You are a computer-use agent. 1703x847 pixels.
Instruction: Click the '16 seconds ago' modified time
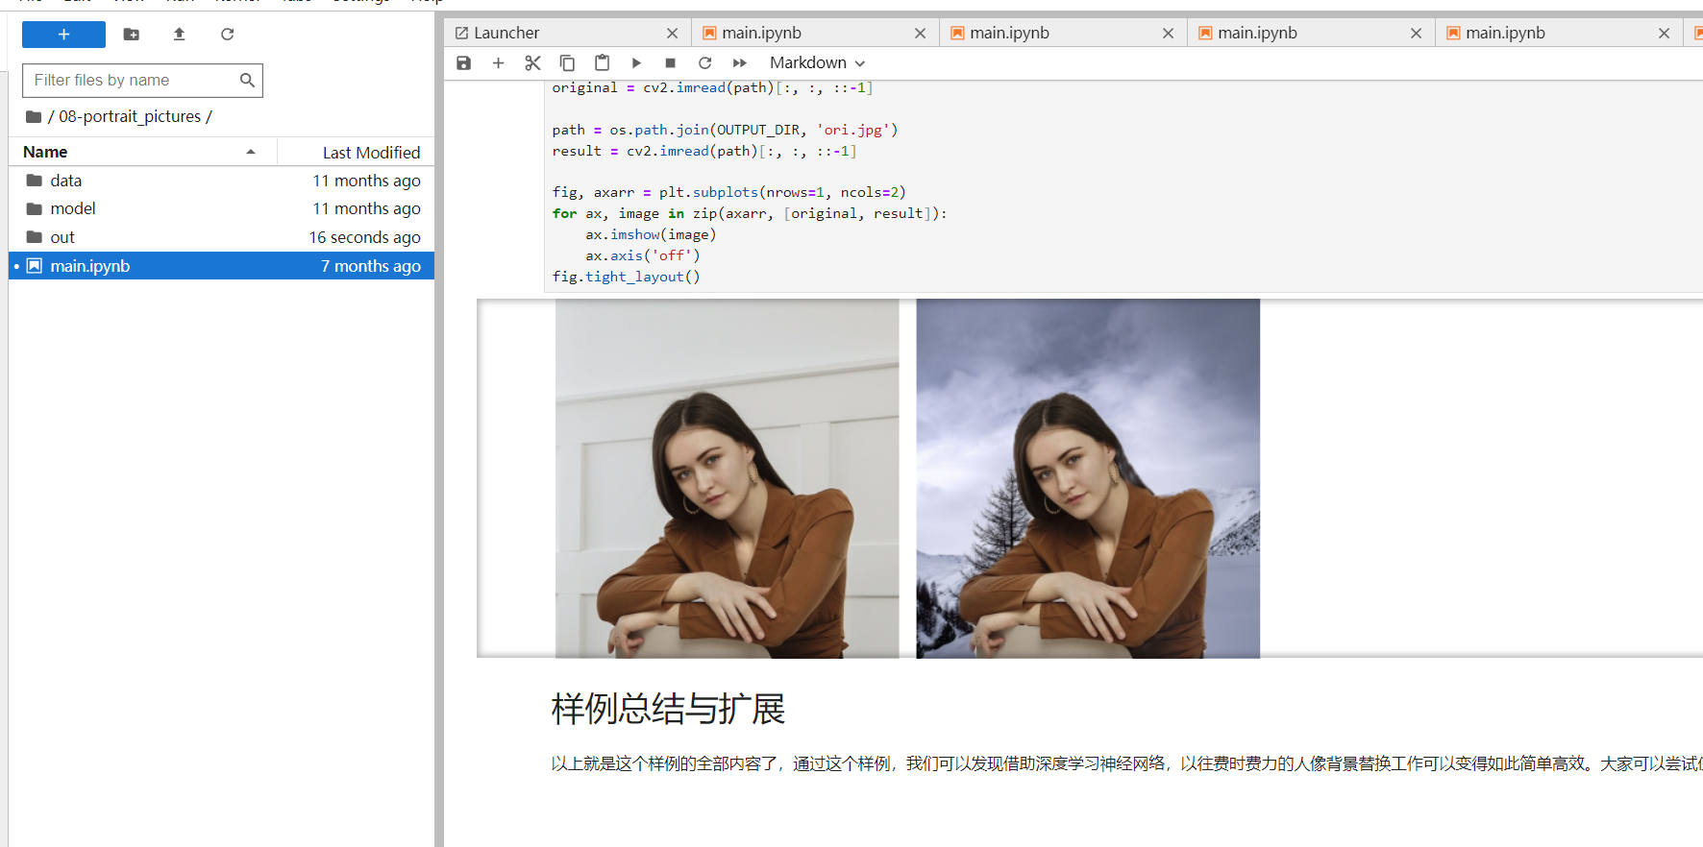coord(364,238)
